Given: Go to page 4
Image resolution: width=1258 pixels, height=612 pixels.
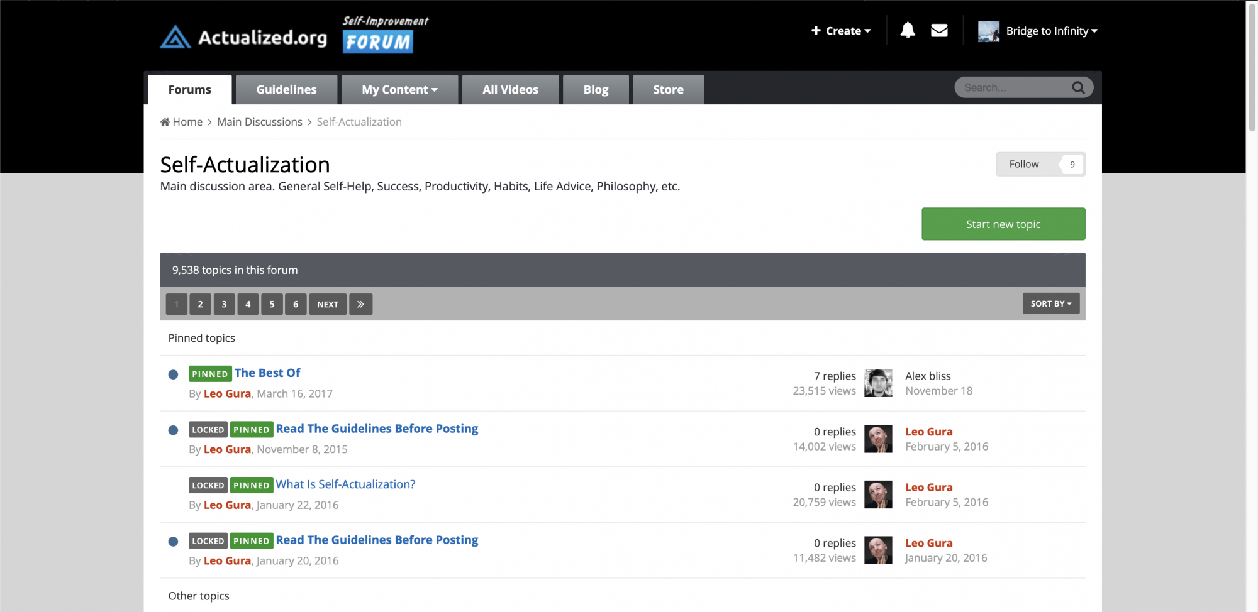Looking at the screenshot, I should point(248,304).
